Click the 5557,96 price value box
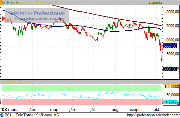The width and height of the screenshot is (180, 118). (170, 46)
